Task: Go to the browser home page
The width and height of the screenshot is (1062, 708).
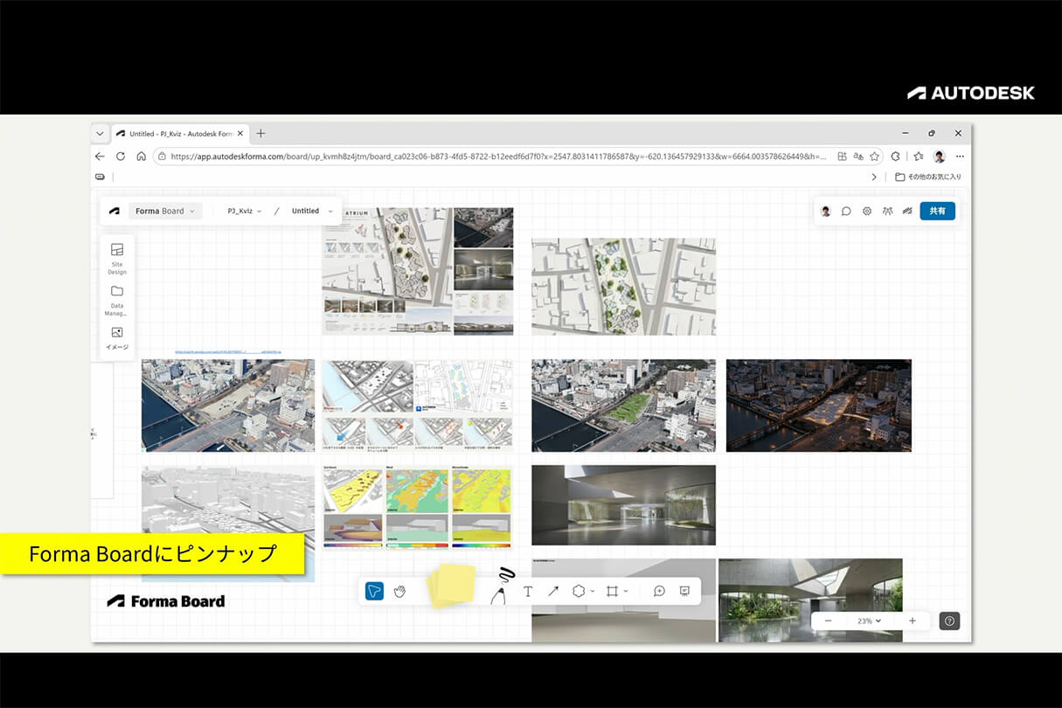Action: [142, 156]
